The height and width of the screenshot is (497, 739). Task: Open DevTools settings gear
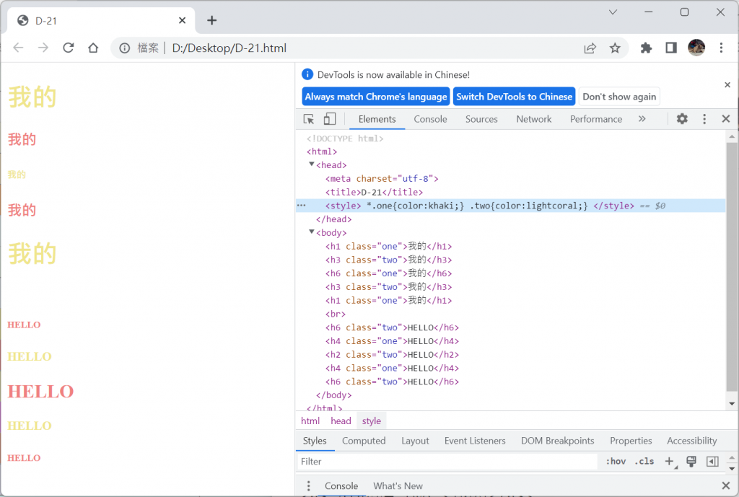coord(682,119)
